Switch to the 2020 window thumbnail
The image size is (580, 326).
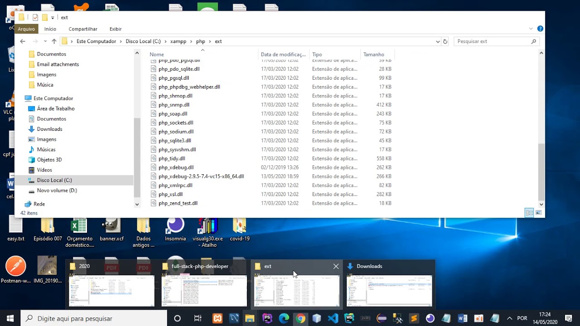coord(111,285)
